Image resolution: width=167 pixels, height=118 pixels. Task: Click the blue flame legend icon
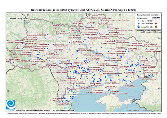pos(139,27)
